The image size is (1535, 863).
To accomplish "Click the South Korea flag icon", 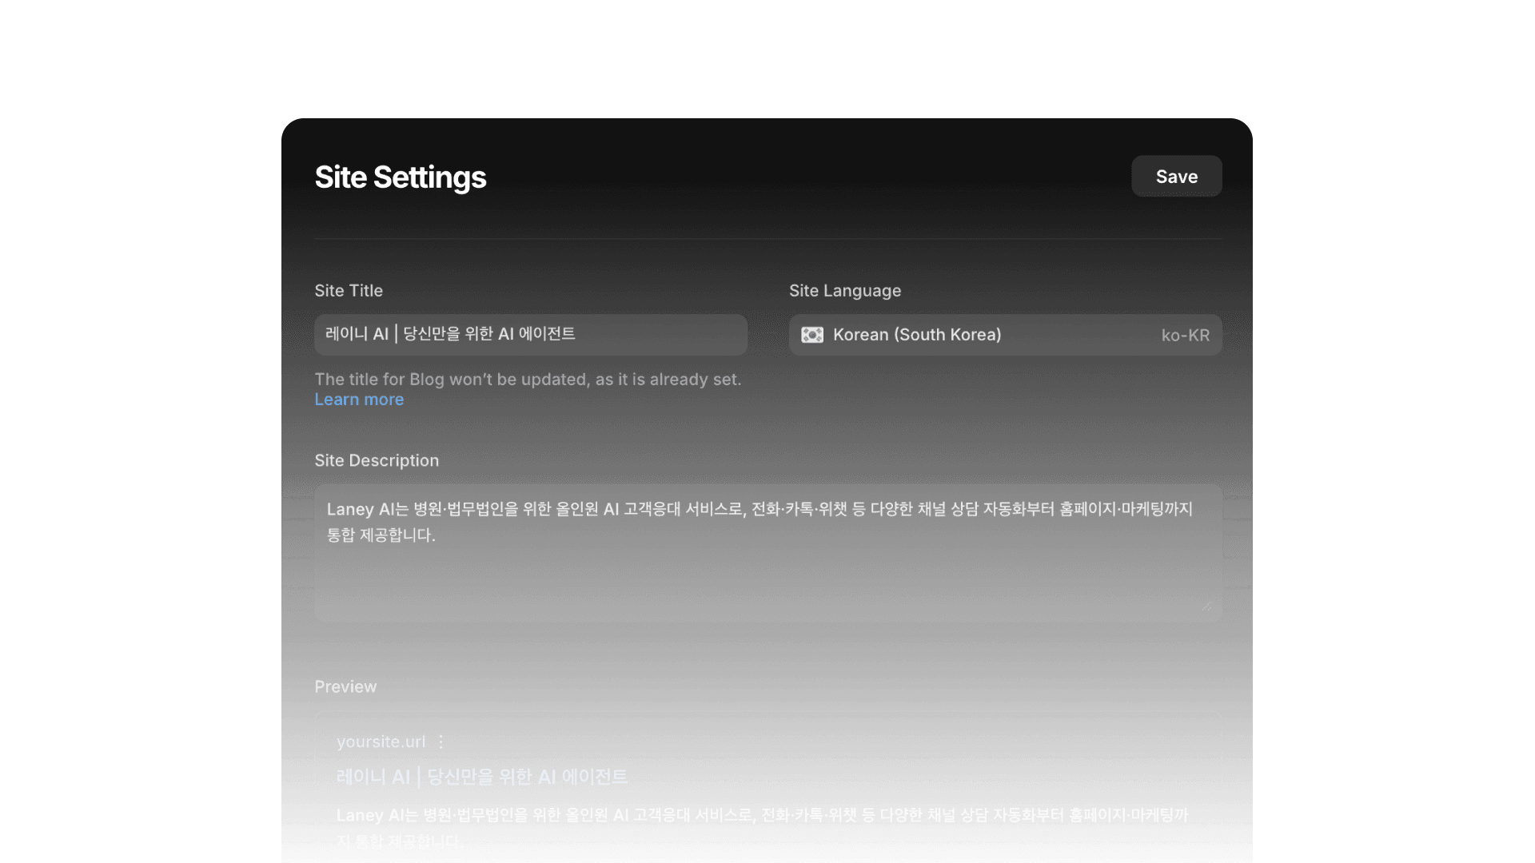I will (x=812, y=335).
